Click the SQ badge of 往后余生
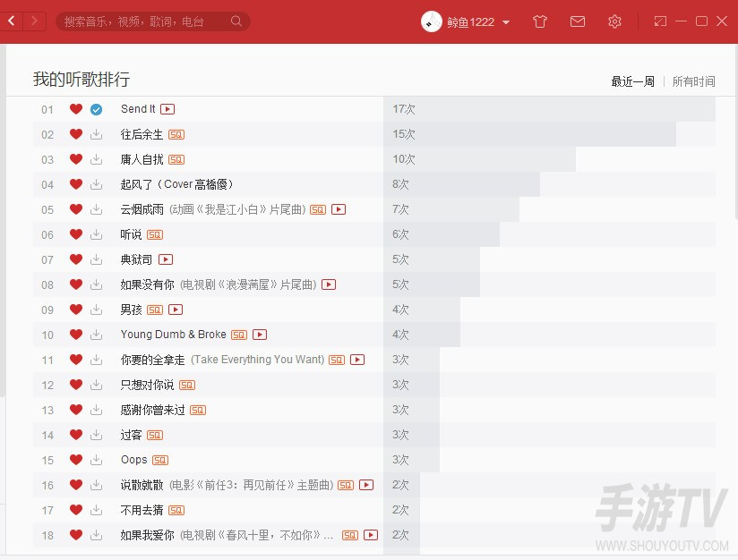The height and width of the screenshot is (560, 738). (x=176, y=135)
